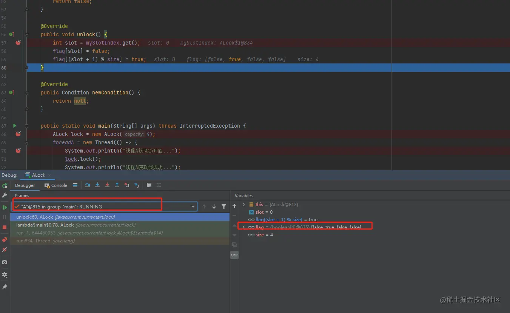Screen dimensions: 510x313
Task: Toggle the frames filter funnel
Action: tap(224, 207)
